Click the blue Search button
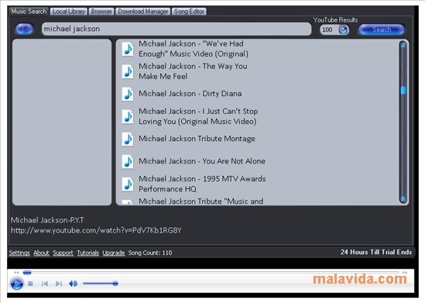Viewport: 425px width, 303px height. (x=382, y=29)
